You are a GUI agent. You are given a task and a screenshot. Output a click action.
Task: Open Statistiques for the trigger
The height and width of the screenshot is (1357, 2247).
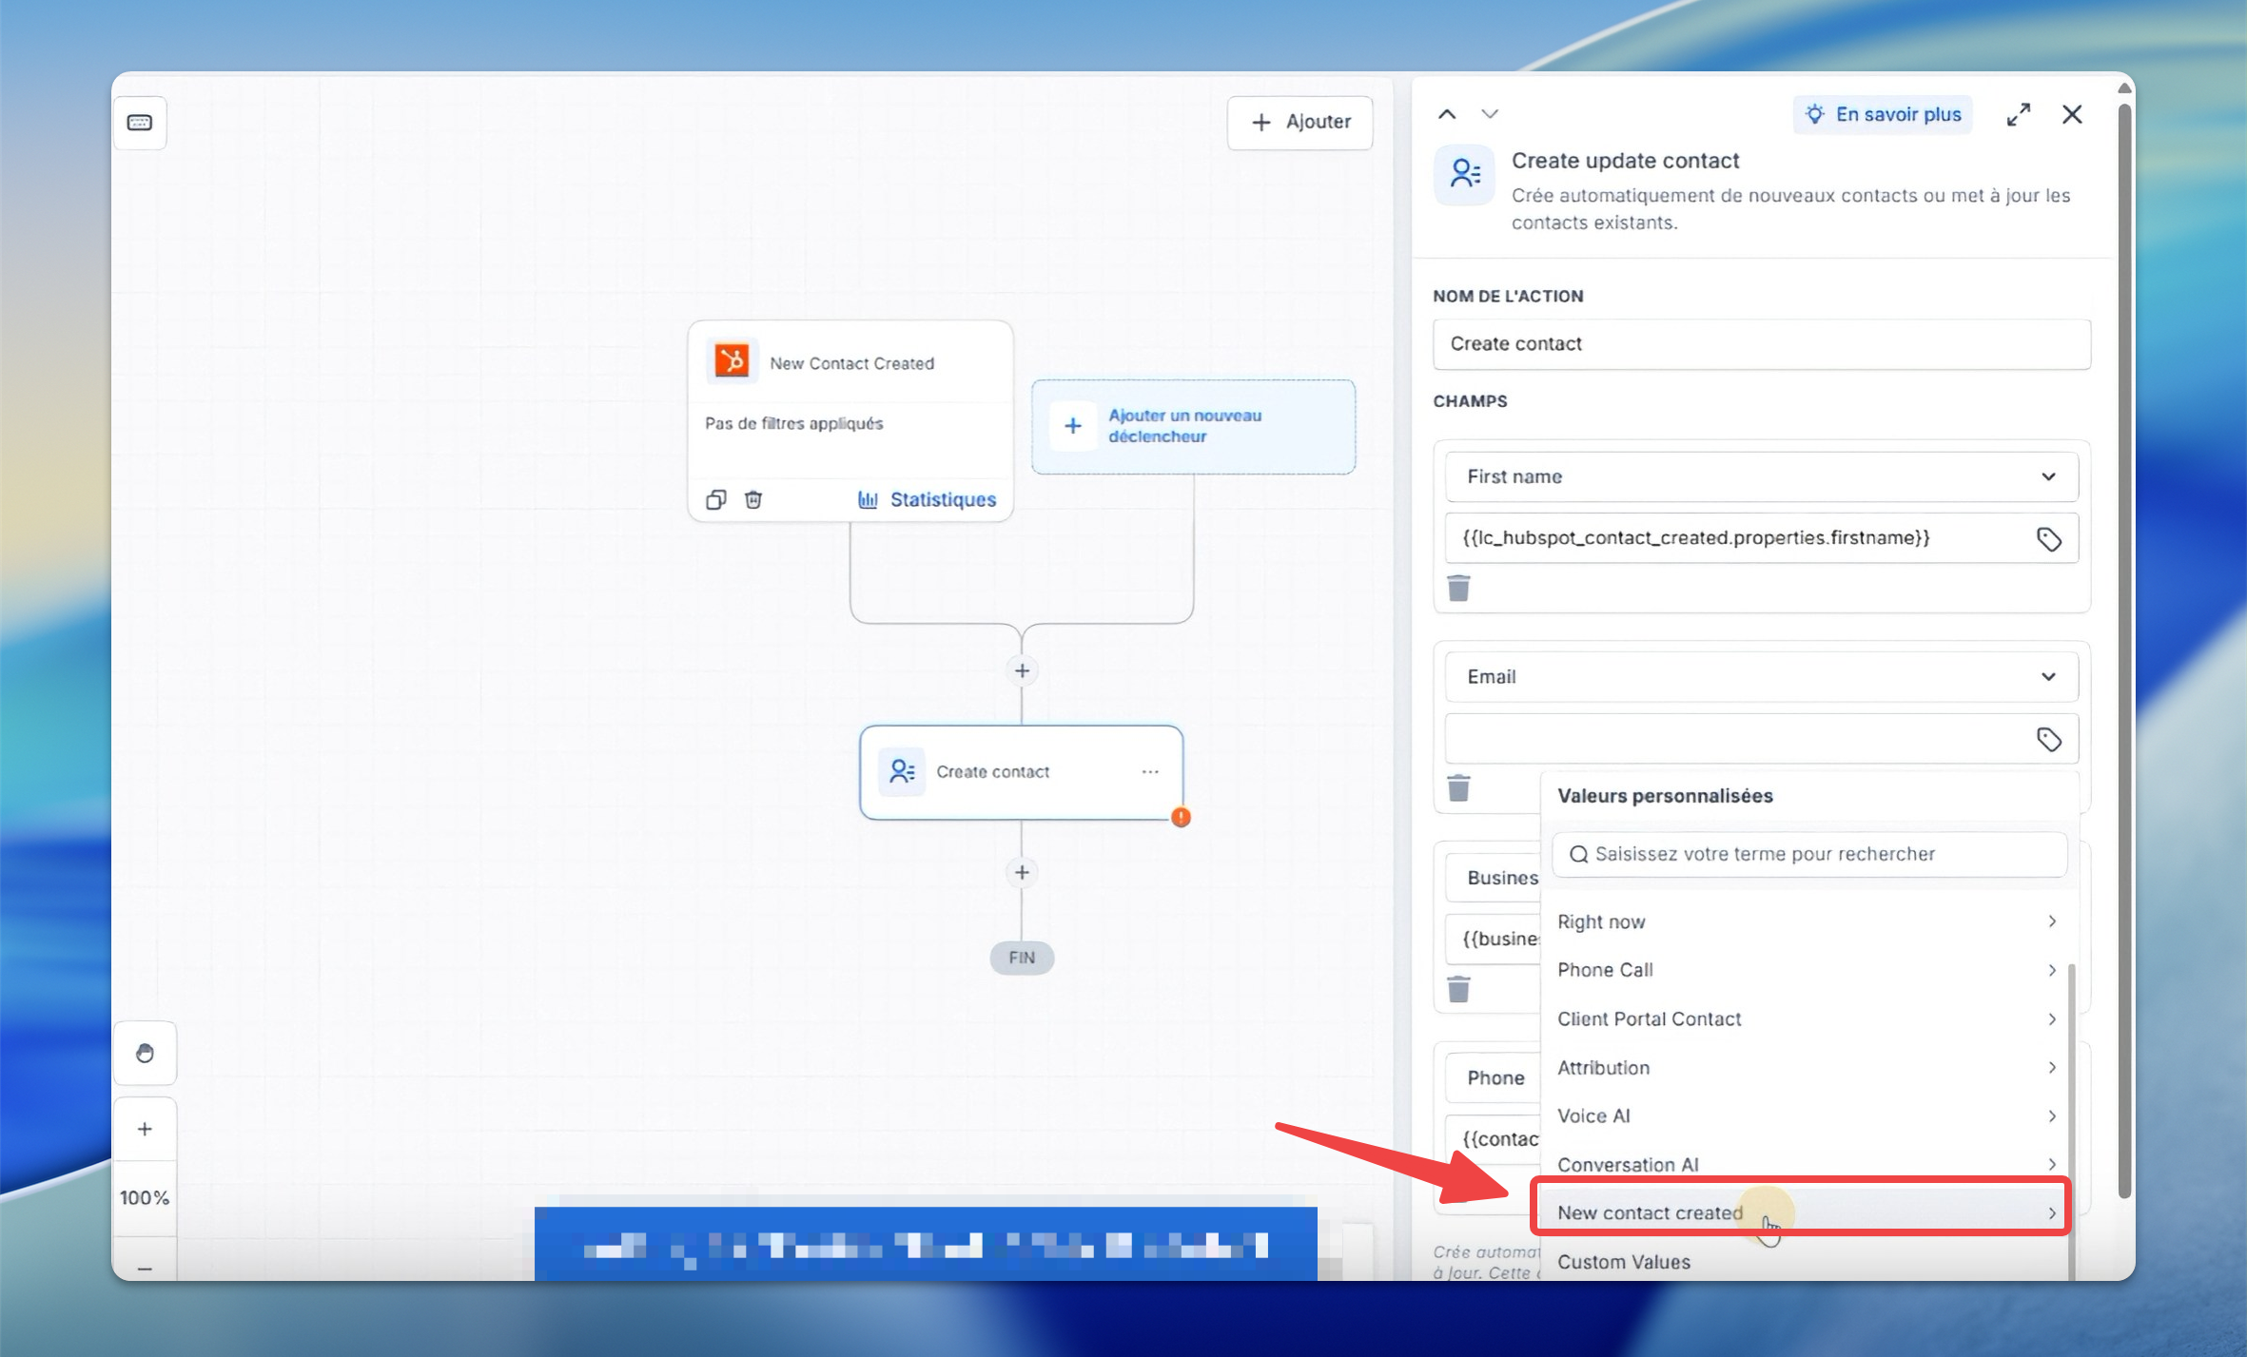pos(927,499)
